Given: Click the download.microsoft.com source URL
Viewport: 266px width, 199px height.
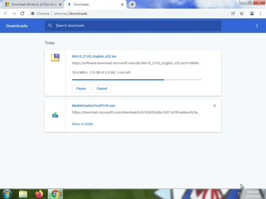Looking at the screenshot, I should click(x=136, y=112).
